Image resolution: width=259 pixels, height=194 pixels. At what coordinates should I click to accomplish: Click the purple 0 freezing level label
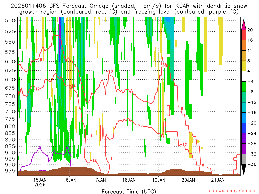[40, 148]
